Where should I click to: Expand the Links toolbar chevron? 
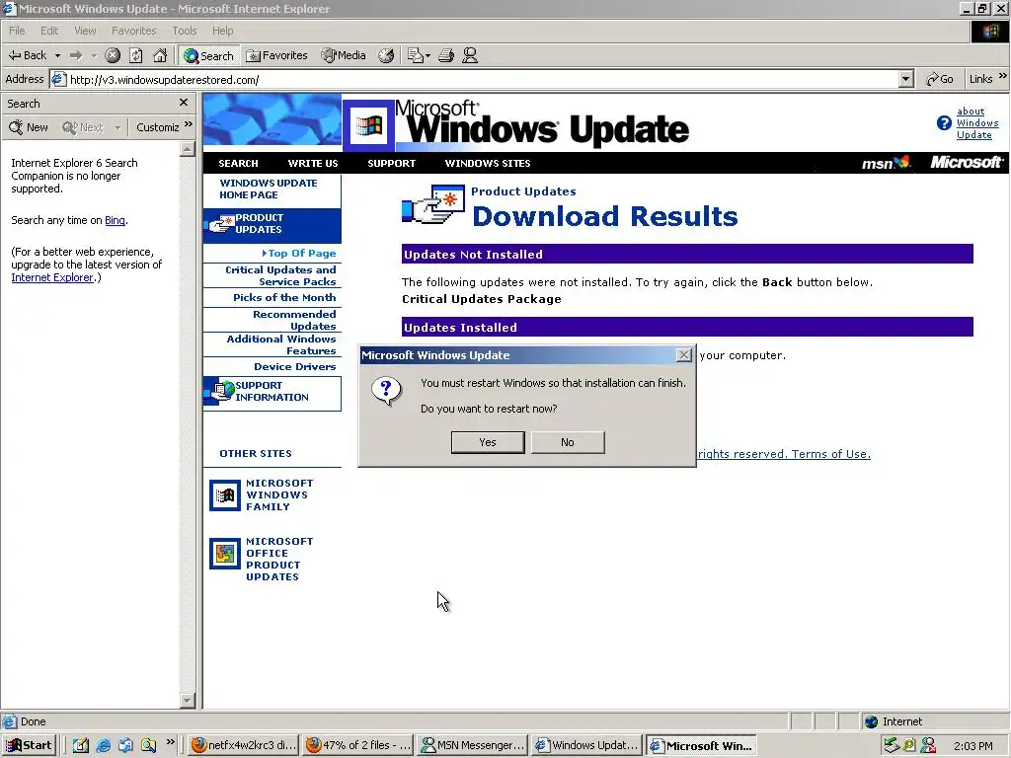(1003, 76)
